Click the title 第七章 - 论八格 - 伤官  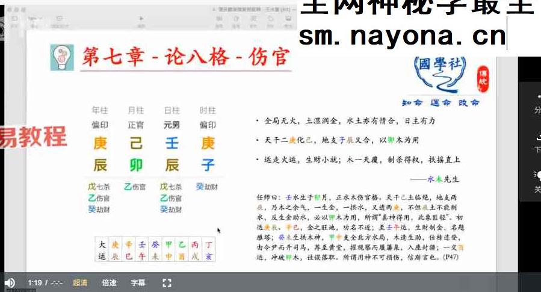point(185,57)
